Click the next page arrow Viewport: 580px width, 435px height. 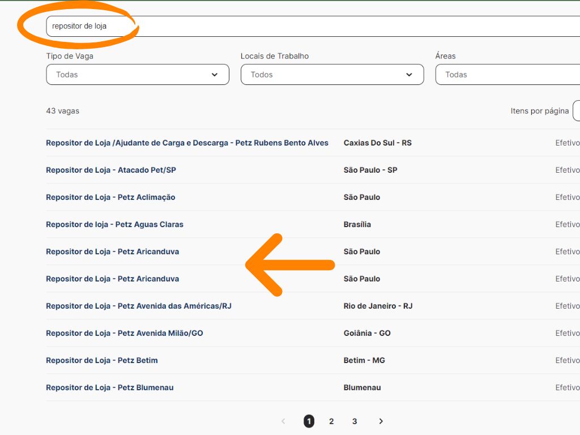tap(381, 421)
